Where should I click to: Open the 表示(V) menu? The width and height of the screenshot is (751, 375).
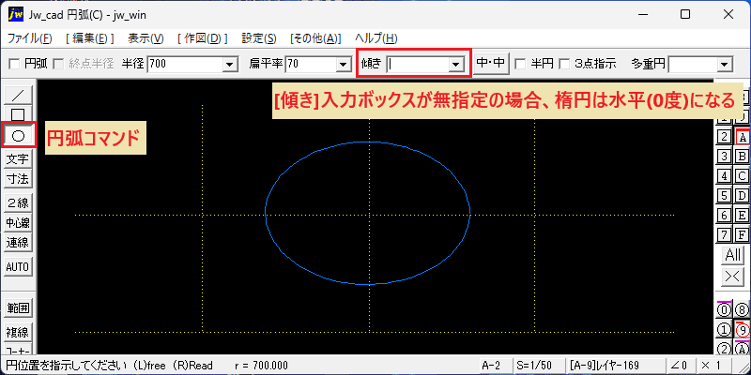tap(146, 38)
